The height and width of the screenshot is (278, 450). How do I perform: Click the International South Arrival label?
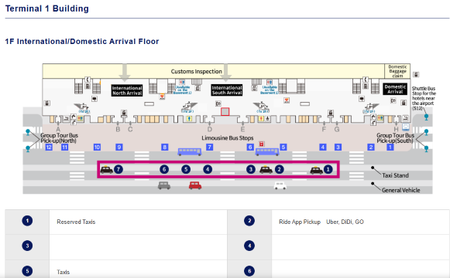pyautogui.click(x=227, y=90)
